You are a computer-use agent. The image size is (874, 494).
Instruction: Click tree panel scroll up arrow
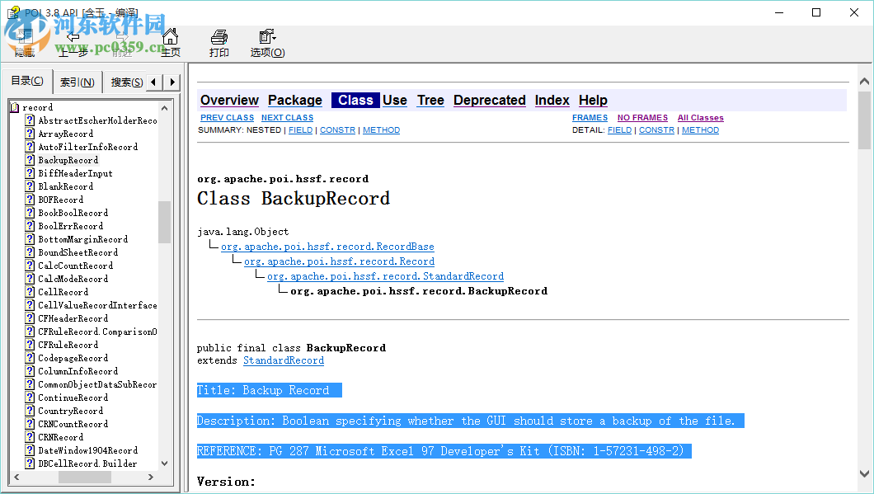tap(164, 108)
